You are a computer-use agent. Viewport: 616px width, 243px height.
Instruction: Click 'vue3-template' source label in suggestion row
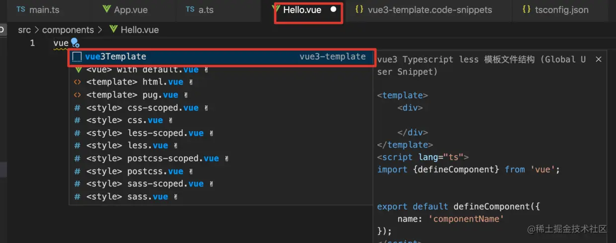(332, 57)
